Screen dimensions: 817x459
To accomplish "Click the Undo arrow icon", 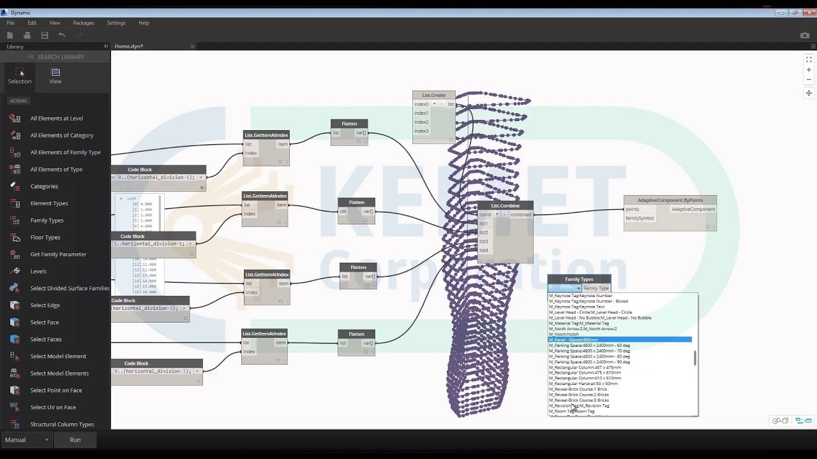I will (61, 35).
